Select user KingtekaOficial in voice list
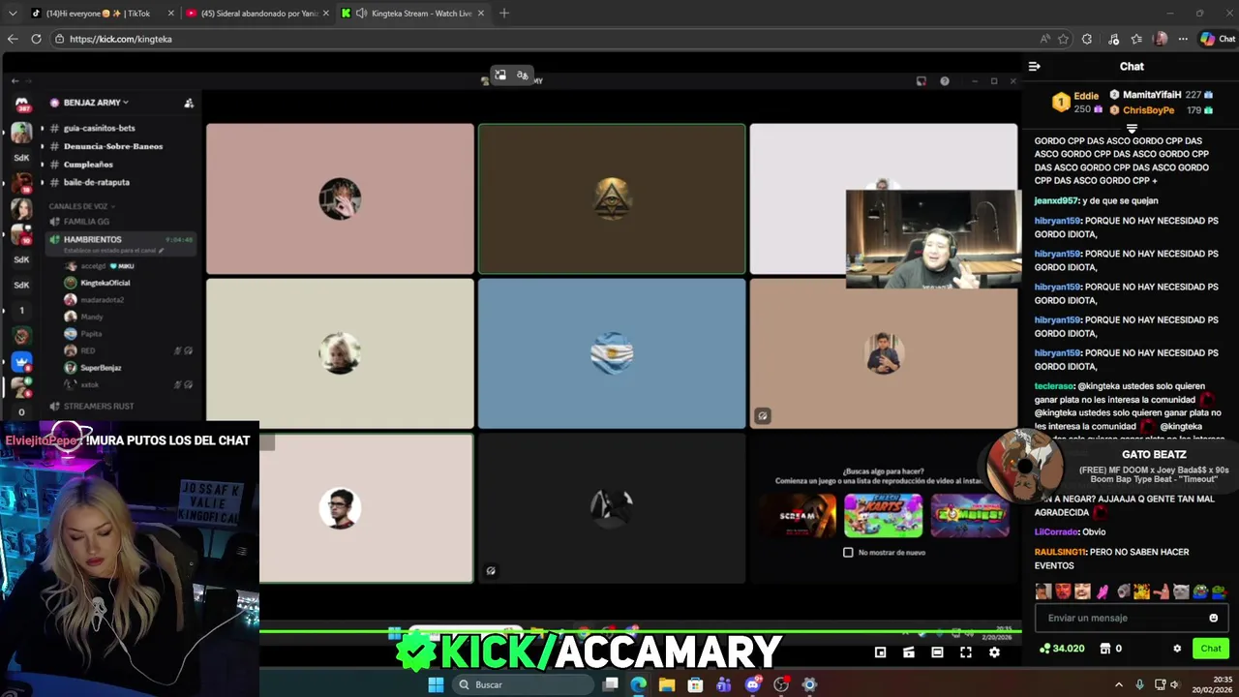The height and width of the screenshot is (697, 1239). click(x=105, y=283)
